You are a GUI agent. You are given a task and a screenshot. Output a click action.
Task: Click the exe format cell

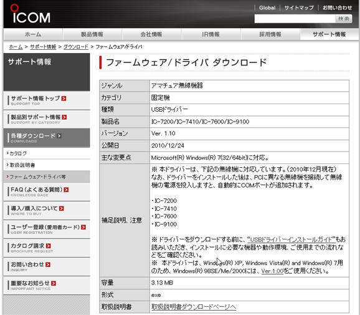[249, 295]
